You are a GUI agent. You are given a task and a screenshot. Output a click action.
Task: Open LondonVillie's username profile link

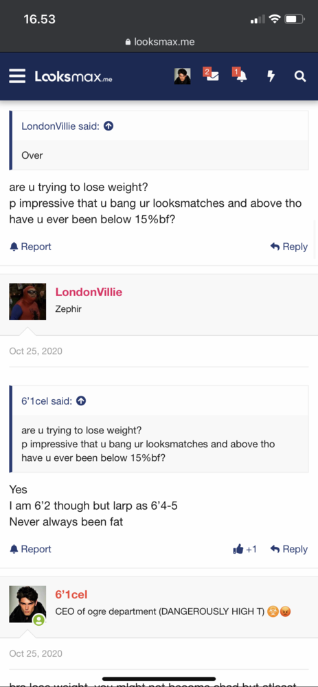89,292
